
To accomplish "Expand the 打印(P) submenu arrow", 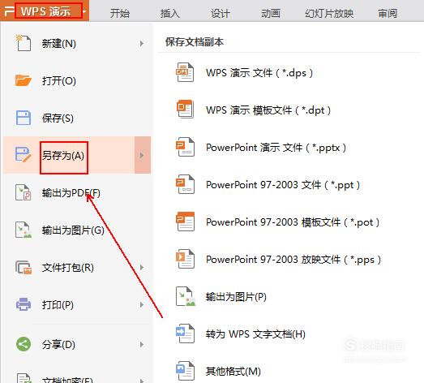I will [x=141, y=305].
